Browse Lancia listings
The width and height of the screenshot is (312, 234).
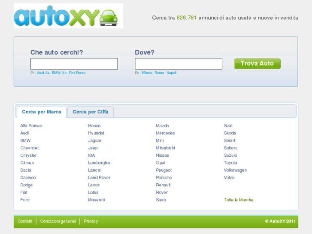point(94,170)
